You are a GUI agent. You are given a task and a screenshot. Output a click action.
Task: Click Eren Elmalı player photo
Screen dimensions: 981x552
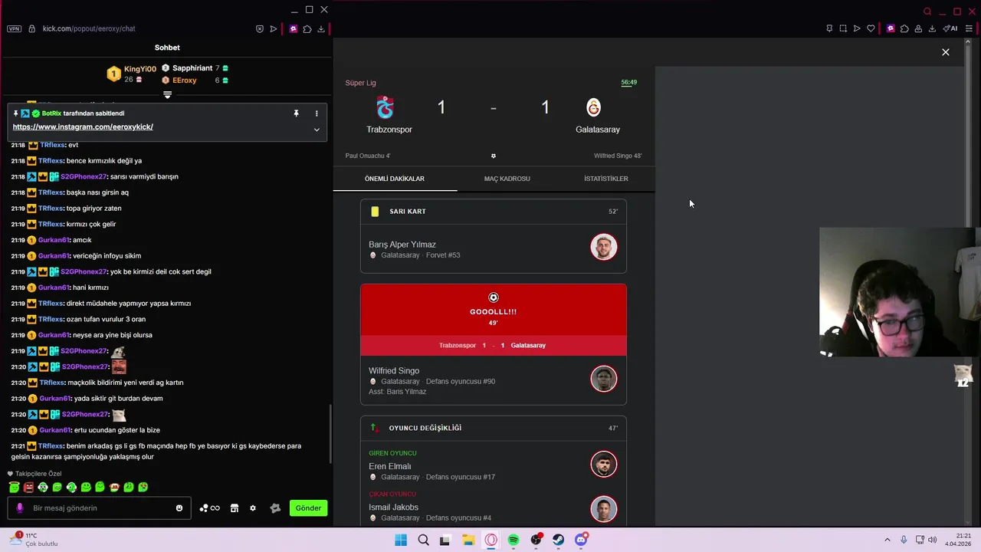coord(604,465)
